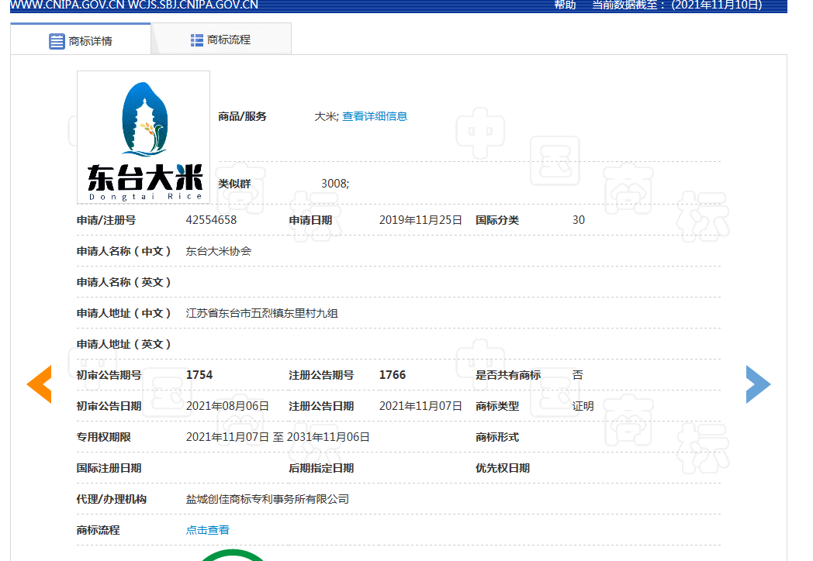
Task: Click the 商品/服务 field label
Action: tap(242, 116)
